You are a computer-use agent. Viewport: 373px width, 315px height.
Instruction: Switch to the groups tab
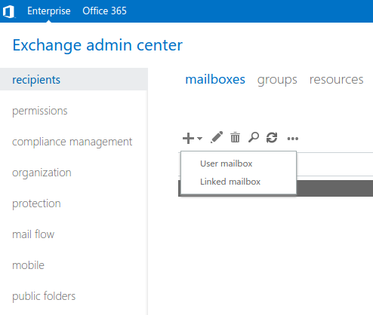click(277, 80)
